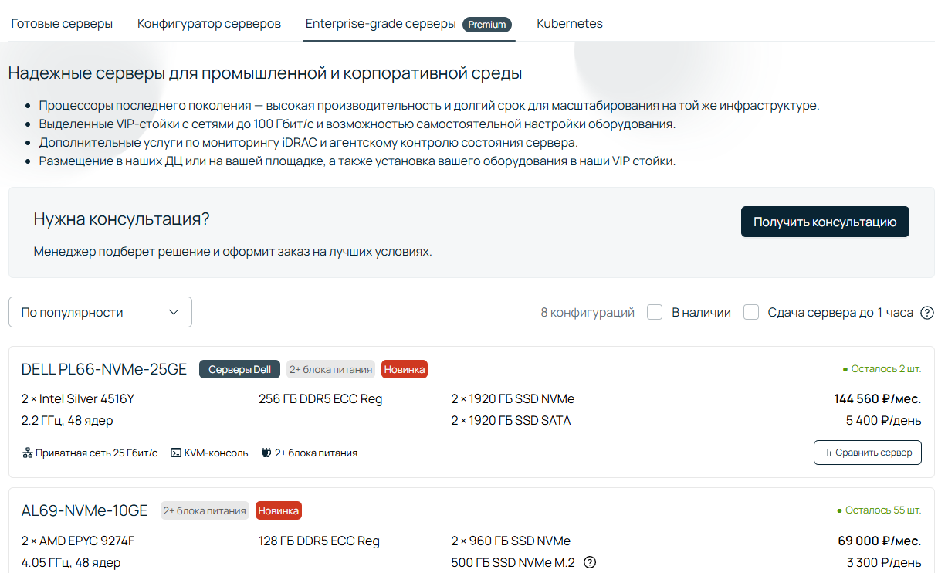Click the KVM-консоль terminal icon
938x573 pixels.
[x=175, y=453]
